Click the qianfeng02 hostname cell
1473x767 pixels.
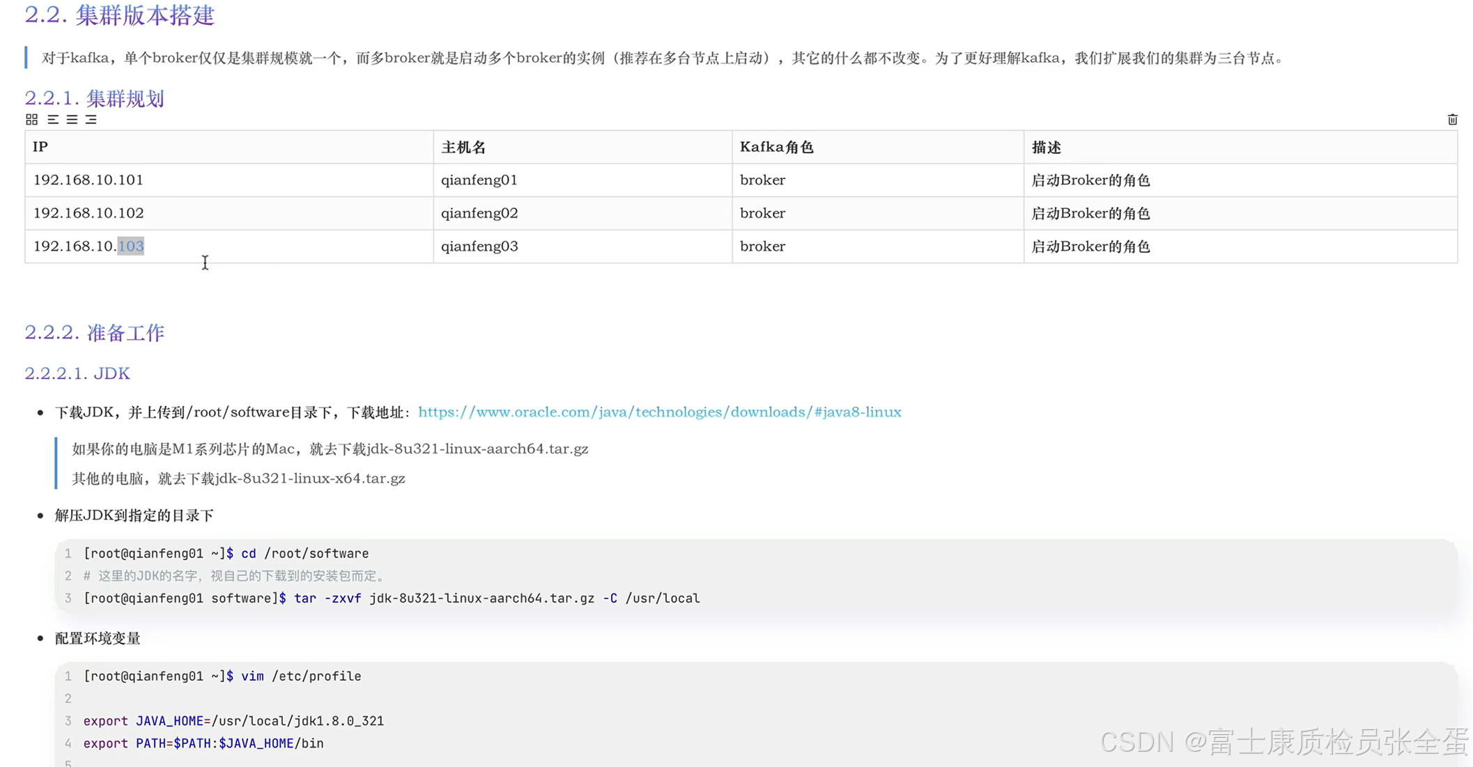[479, 213]
